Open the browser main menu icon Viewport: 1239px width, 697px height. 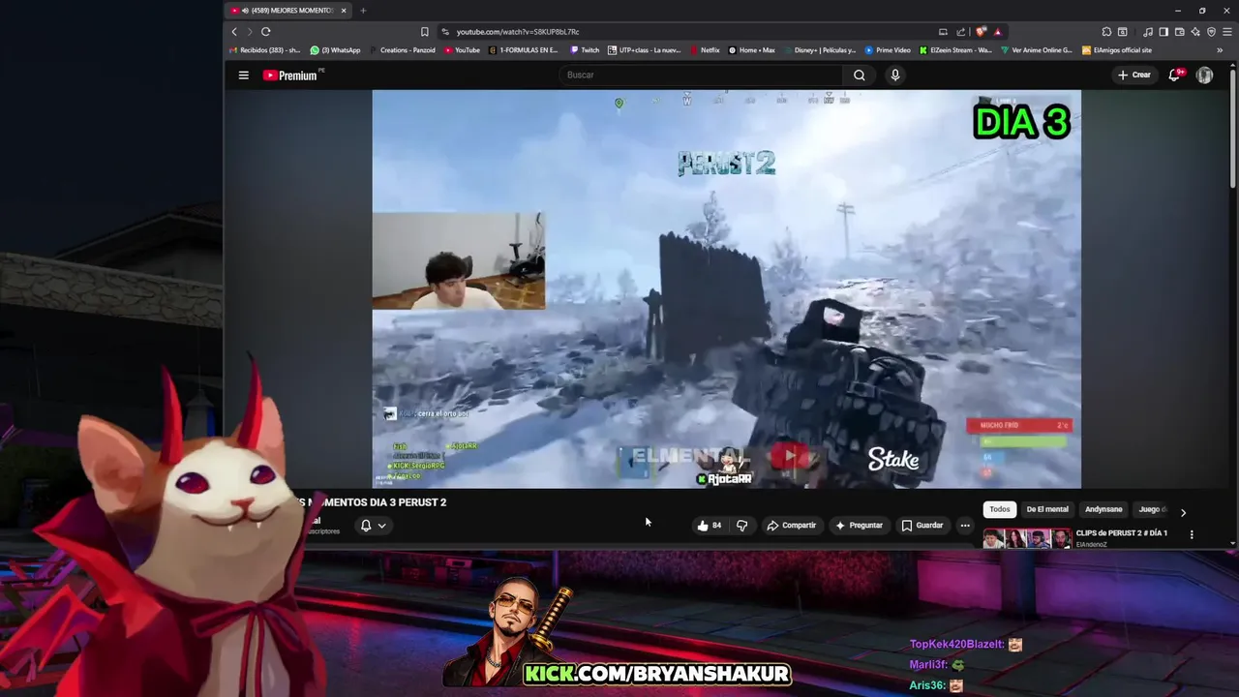[x=1226, y=32]
